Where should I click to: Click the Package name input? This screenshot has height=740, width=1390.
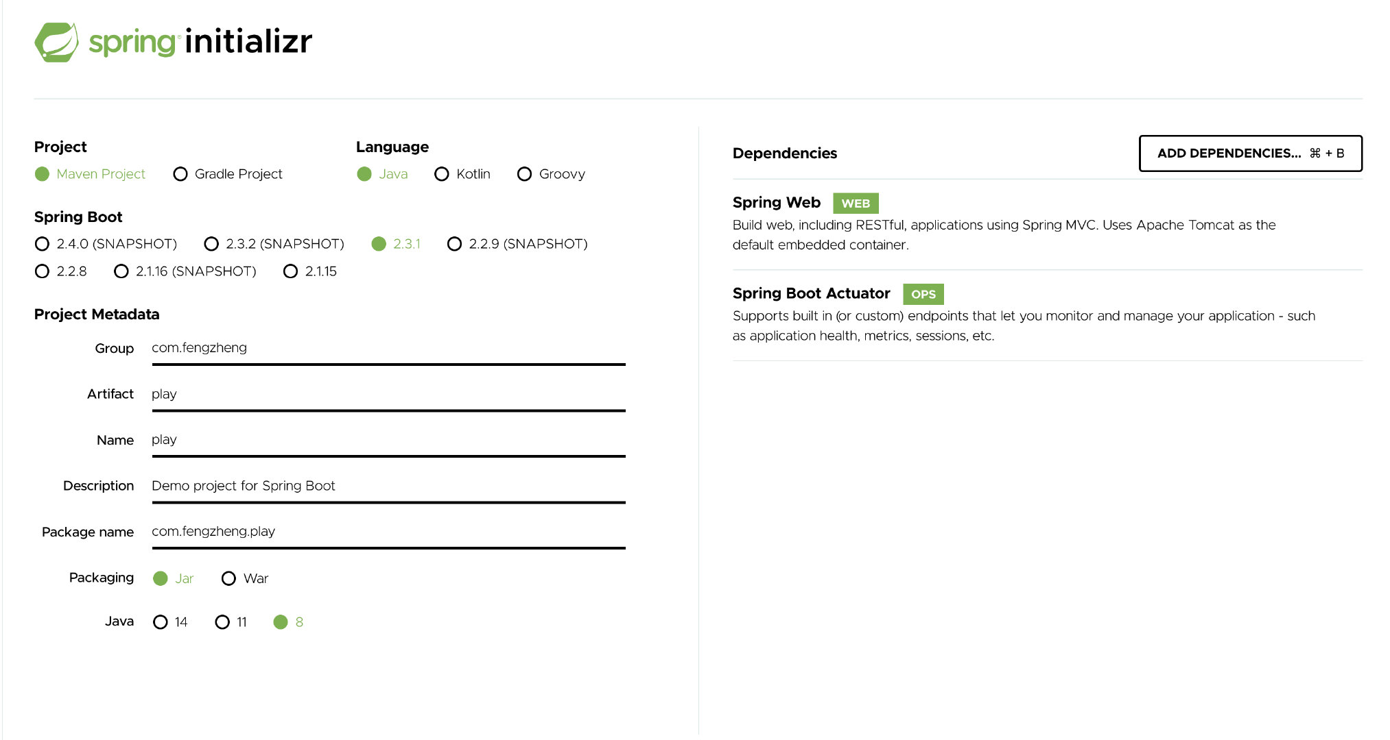[388, 532]
